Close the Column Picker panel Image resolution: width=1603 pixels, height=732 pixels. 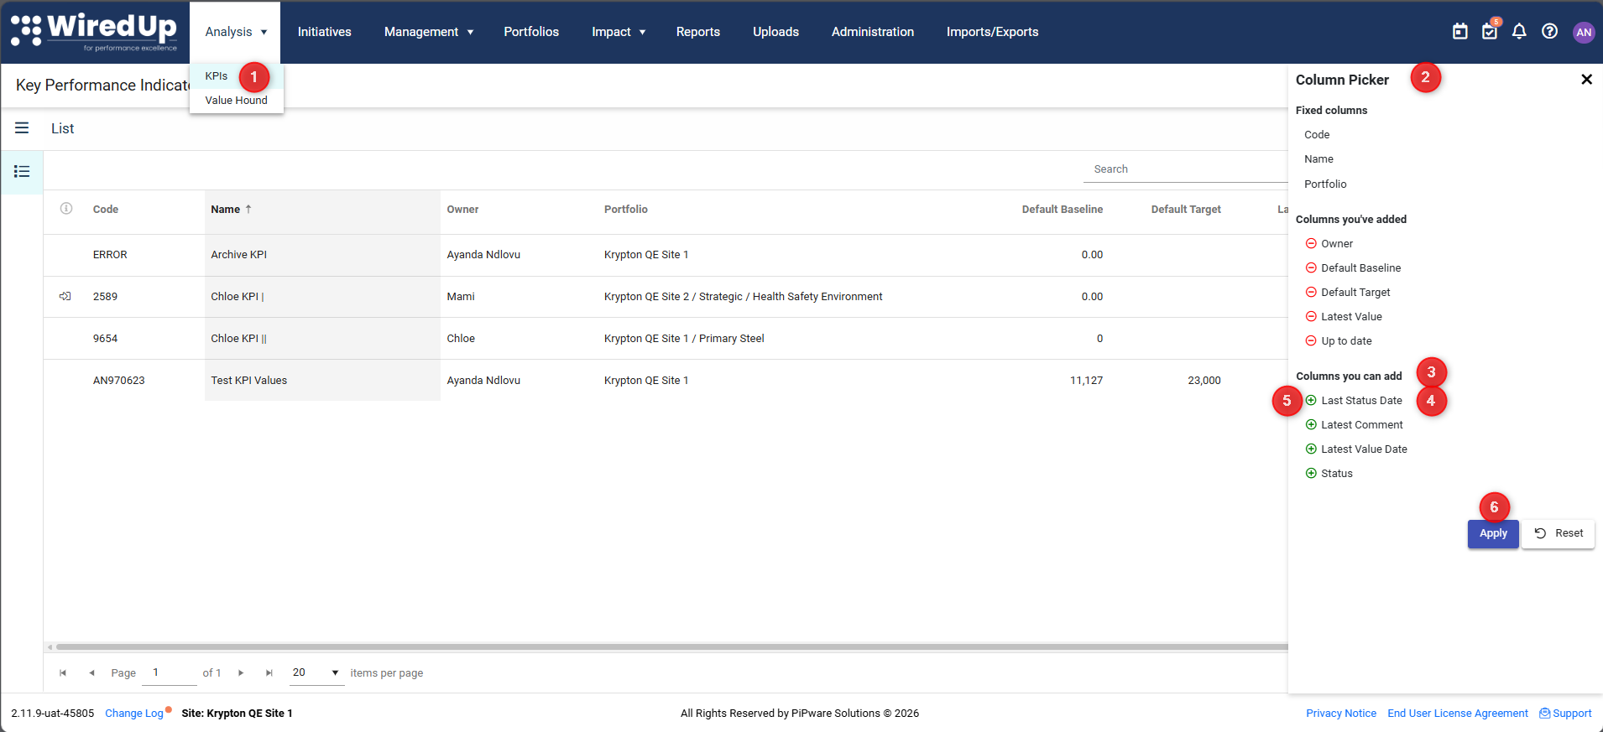tap(1586, 80)
